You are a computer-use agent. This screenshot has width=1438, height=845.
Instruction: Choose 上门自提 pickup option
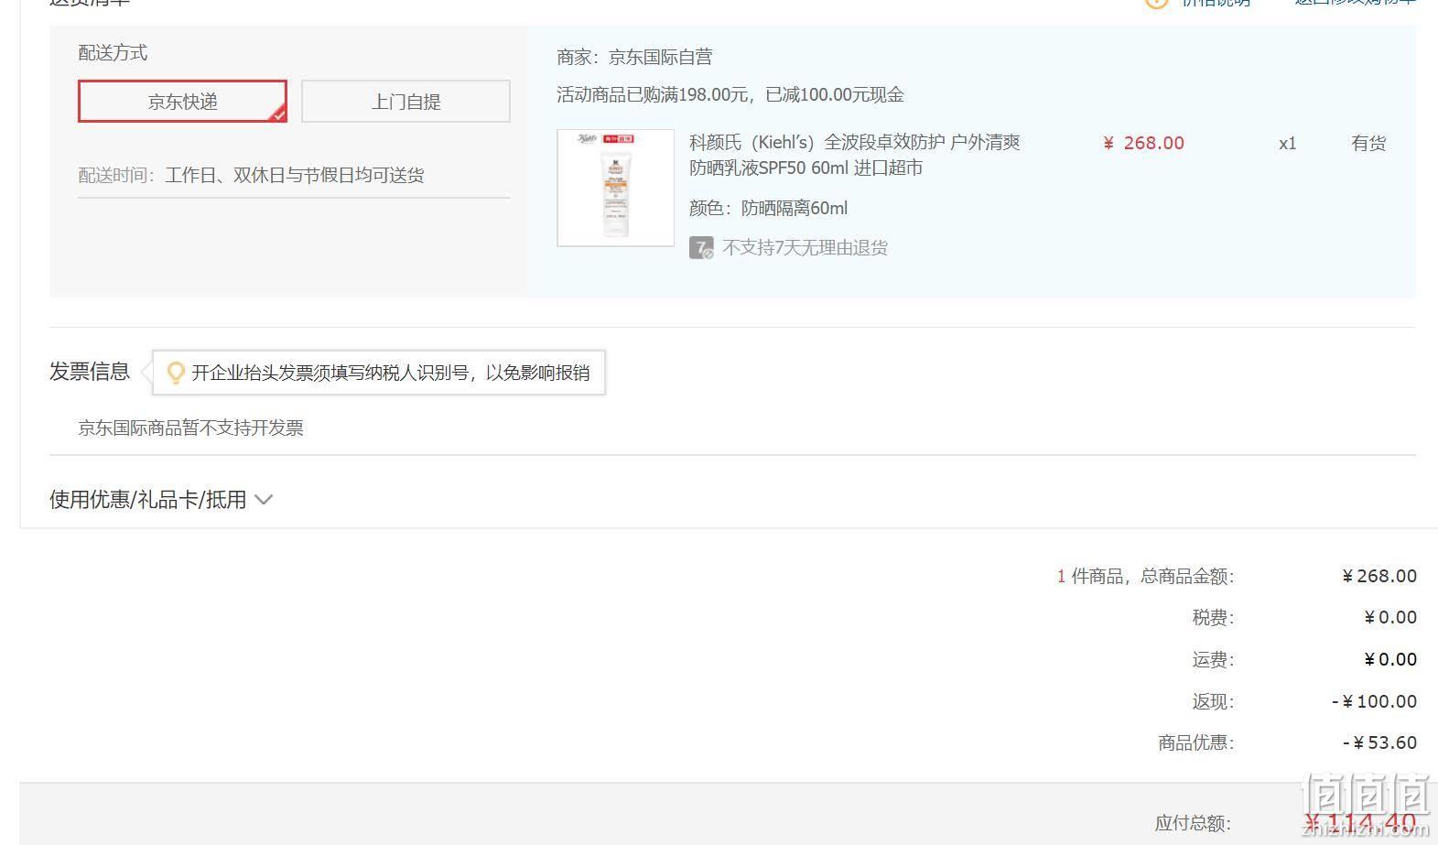405,101
